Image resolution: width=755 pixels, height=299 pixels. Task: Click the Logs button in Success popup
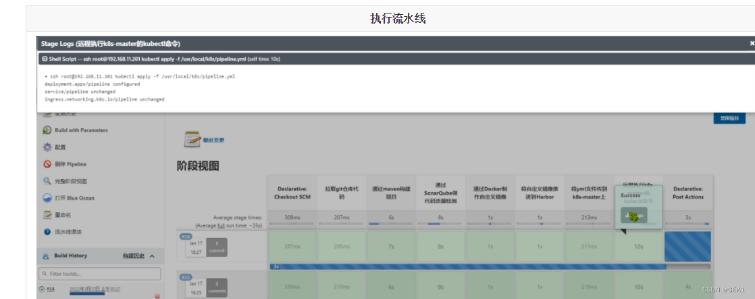(633, 216)
